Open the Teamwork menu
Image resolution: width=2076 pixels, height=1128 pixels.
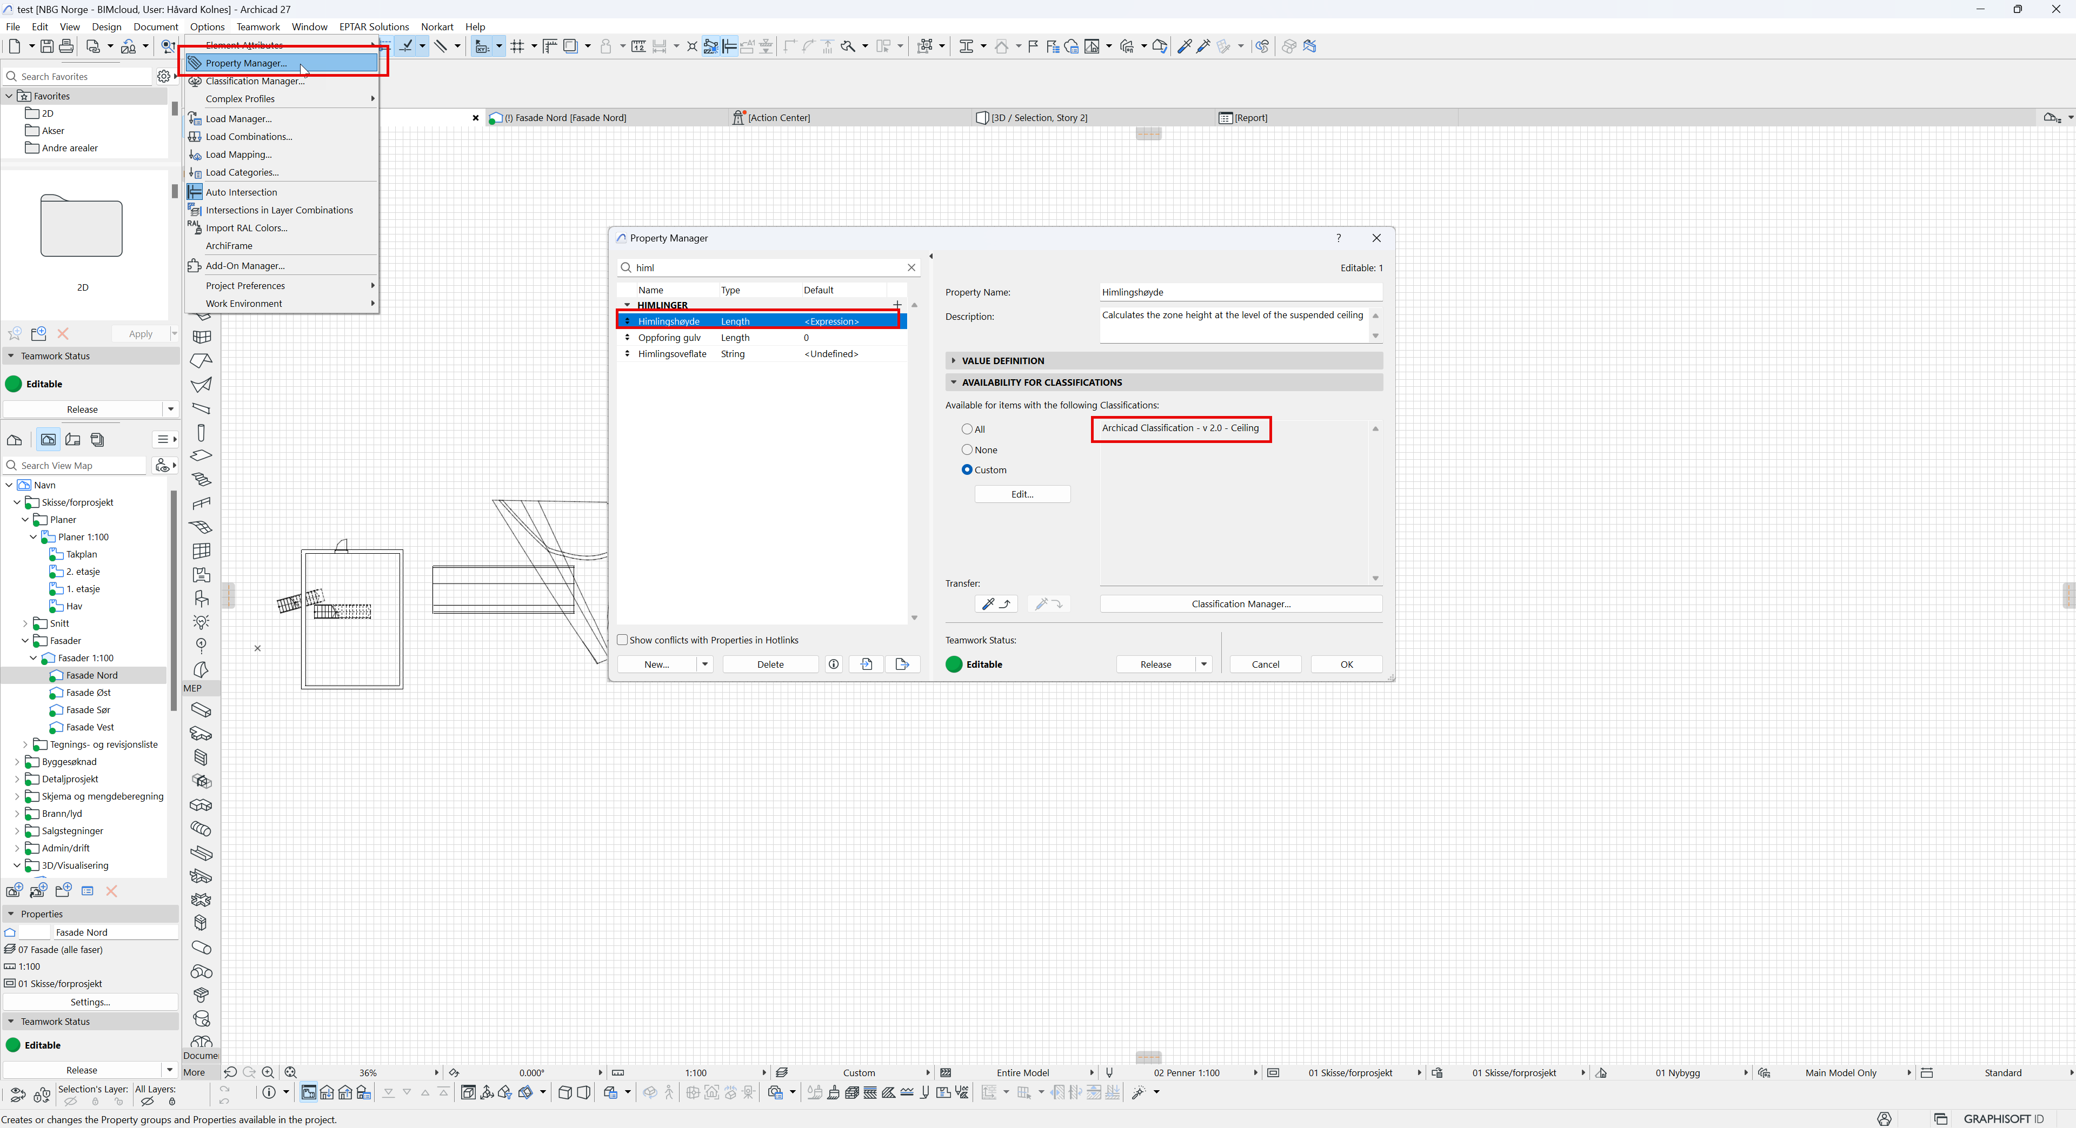pyautogui.click(x=258, y=26)
